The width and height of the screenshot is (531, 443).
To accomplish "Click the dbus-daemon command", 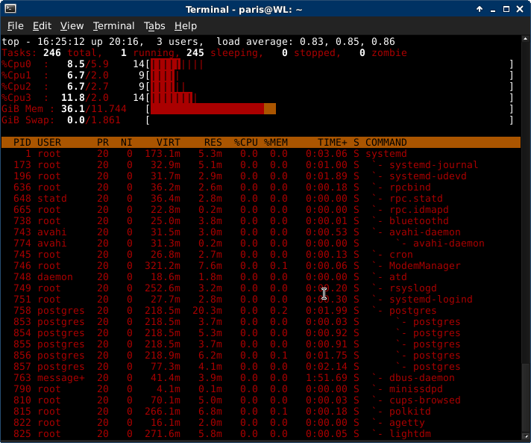I will pos(421,377).
